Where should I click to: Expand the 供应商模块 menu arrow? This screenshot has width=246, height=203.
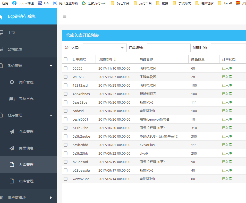pyautogui.click(x=51, y=198)
